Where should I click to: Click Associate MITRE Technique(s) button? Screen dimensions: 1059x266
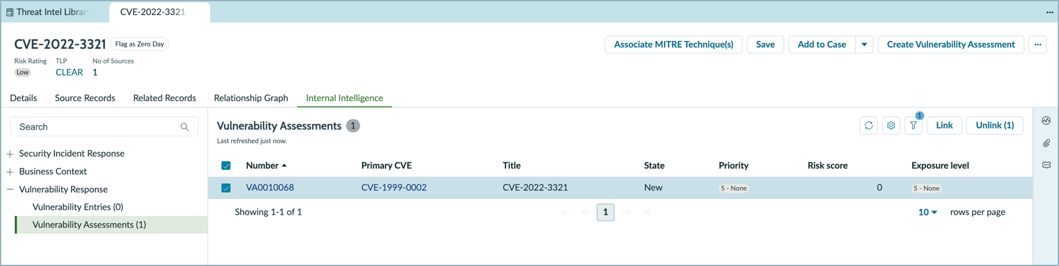[x=673, y=45]
